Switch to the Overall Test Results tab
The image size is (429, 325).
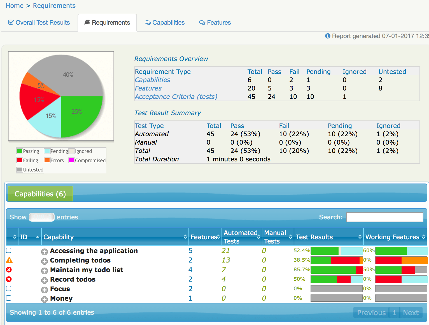[x=39, y=23]
